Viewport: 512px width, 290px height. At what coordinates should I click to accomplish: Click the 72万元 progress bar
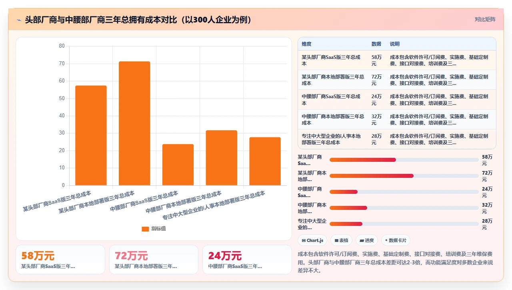coord(404,176)
